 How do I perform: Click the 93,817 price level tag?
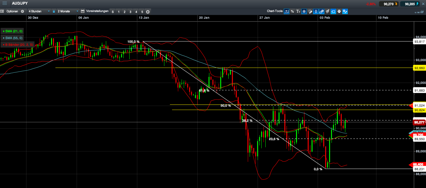[419, 41]
